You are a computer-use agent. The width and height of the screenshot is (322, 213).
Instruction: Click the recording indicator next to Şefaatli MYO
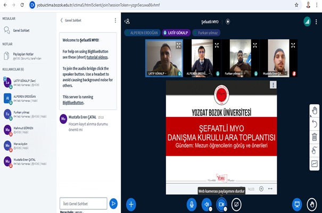(228, 22)
